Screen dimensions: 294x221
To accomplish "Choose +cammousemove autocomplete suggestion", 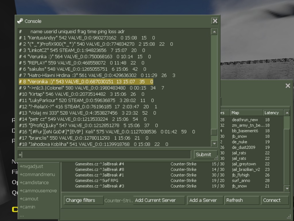I will point(38,190).
